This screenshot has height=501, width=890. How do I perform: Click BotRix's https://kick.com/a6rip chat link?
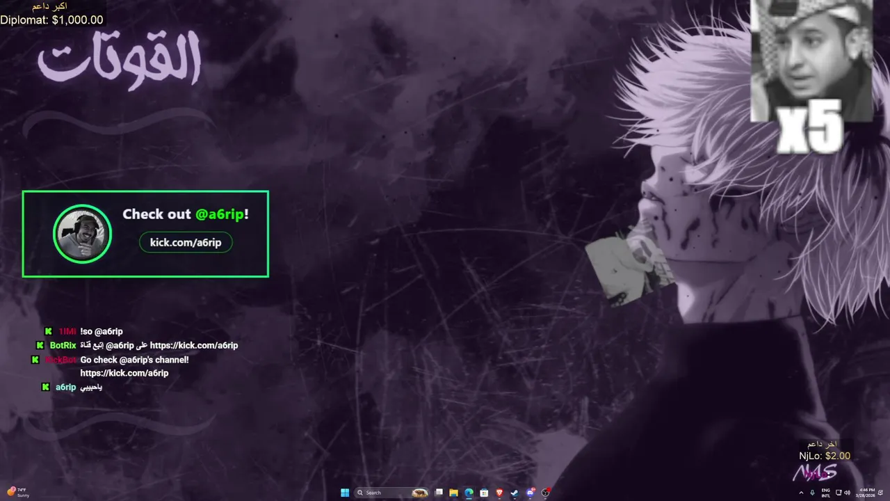(x=194, y=346)
